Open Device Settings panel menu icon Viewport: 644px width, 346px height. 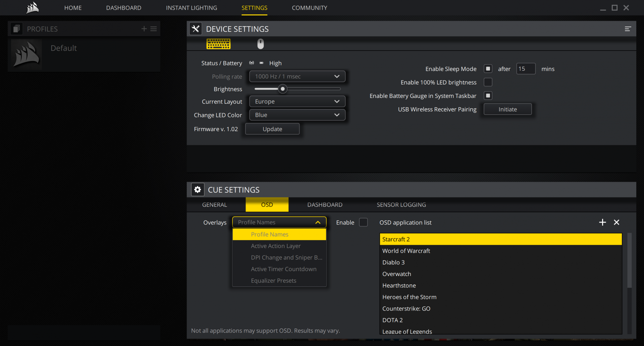[x=628, y=29]
